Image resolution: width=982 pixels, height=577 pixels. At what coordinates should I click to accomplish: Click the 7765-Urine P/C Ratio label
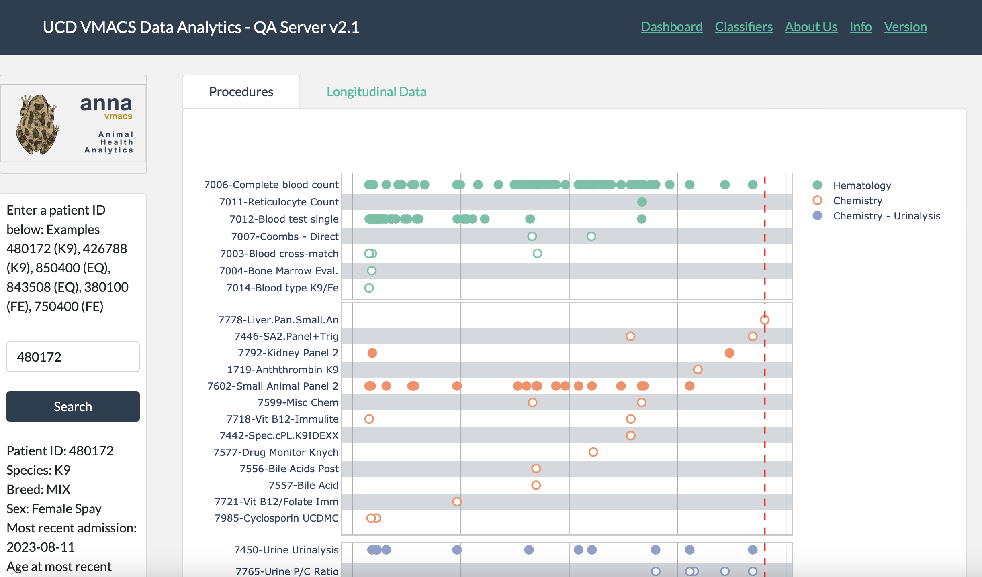[x=287, y=571]
